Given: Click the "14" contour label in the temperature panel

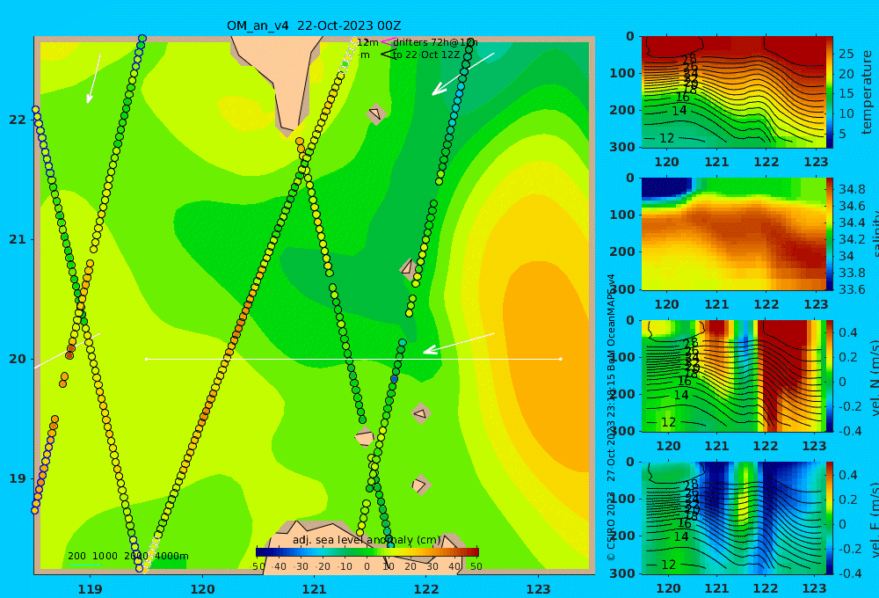Looking at the screenshot, I should pyautogui.click(x=679, y=111).
